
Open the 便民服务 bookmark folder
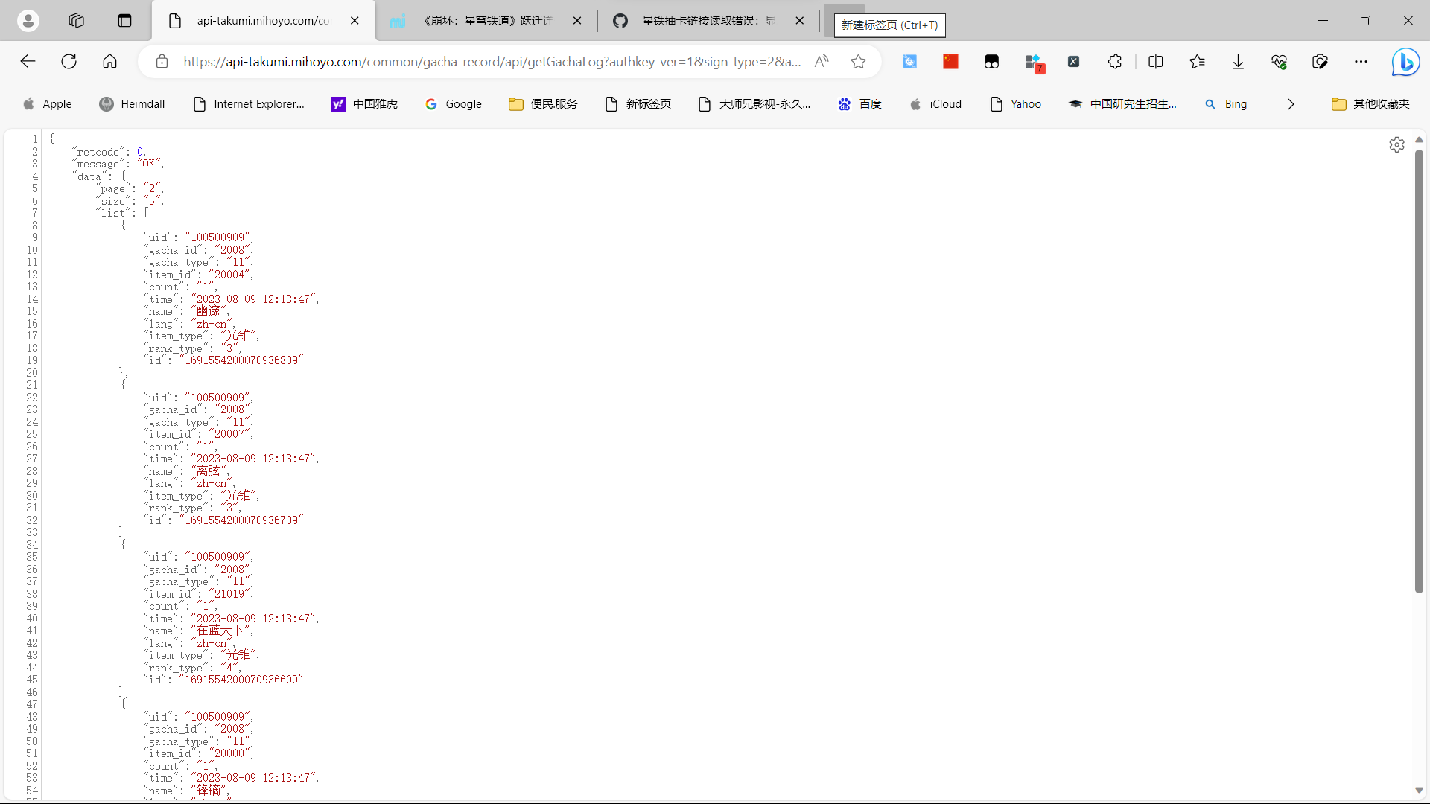[543, 104]
